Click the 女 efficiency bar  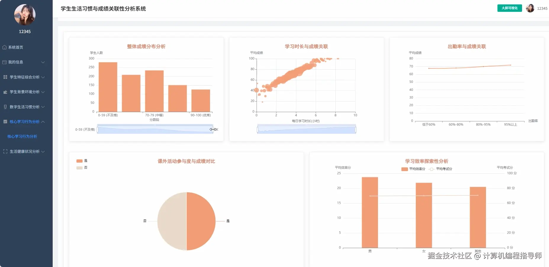424,215
